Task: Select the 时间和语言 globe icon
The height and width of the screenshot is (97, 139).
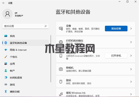Action: coord(6,78)
